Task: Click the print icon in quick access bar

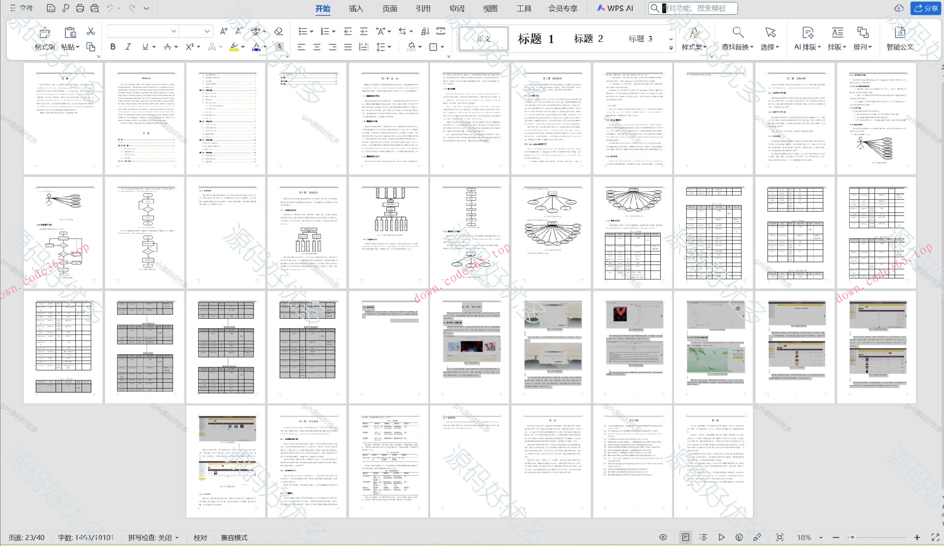Action: point(80,8)
